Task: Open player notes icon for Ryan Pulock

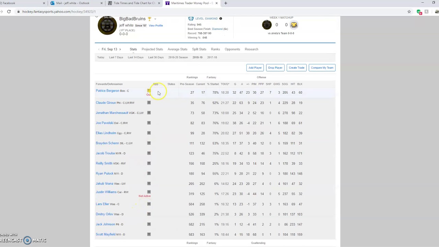Action: [x=149, y=173]
